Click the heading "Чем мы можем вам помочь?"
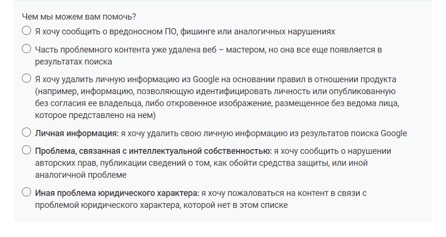This screenshot has height=237, width=446. [x=79, y=17]
